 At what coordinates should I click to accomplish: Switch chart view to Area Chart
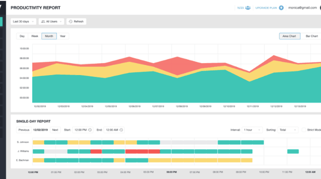(289, 36)
